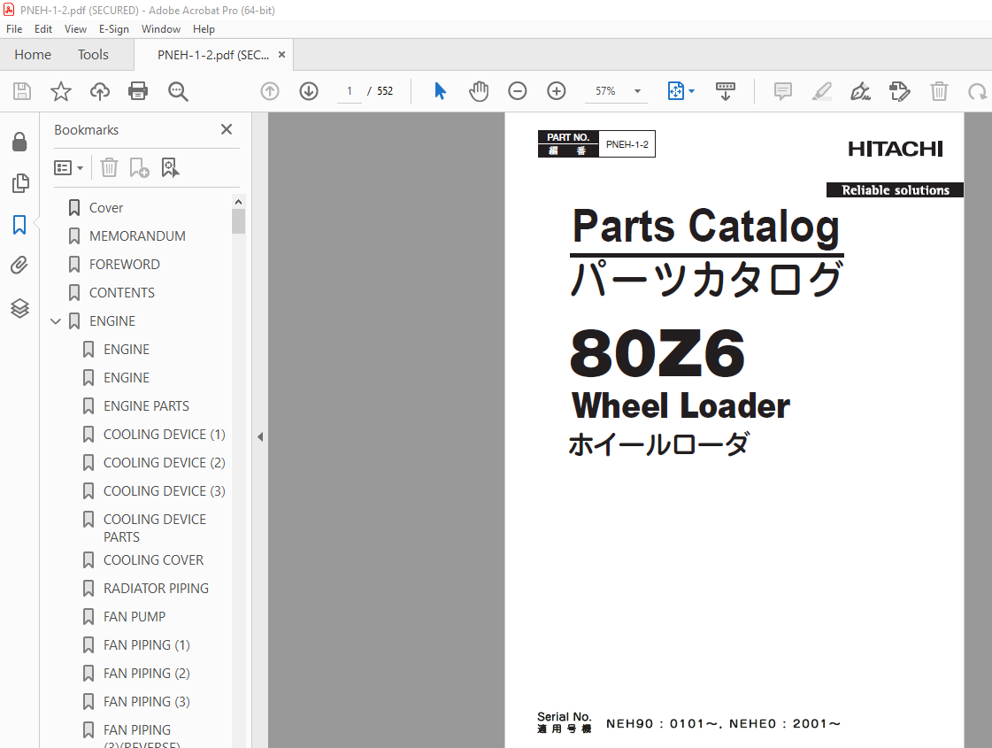992x748 pixels.
Task: Select the PNEH-1-2.pdf document tab
Action: point(212,55)
